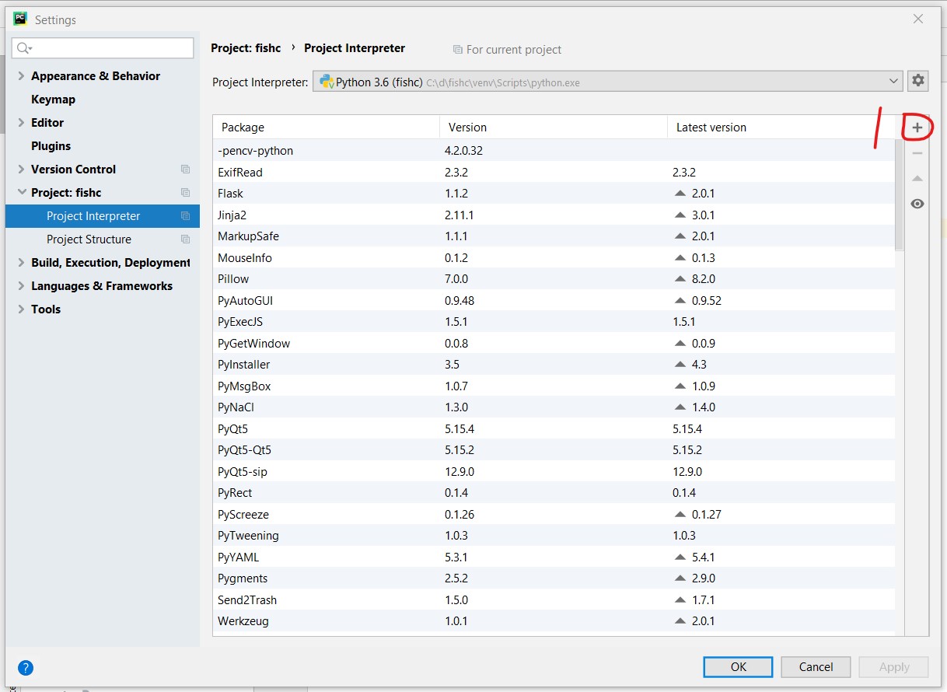Select the PyMsgBox package row
This screenshot has width=947, height=692.
[554, 386]
